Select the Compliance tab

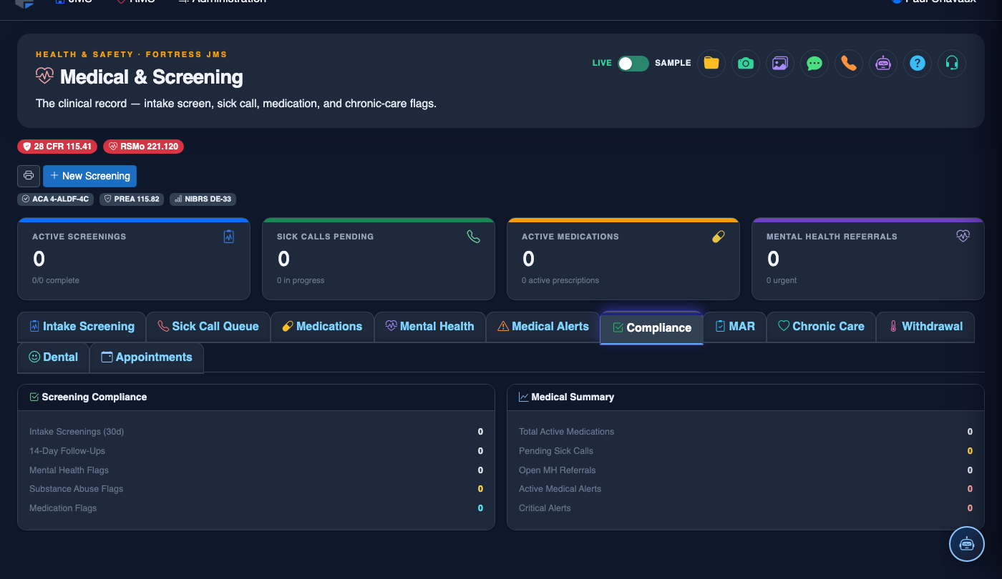tap(651, 328)
